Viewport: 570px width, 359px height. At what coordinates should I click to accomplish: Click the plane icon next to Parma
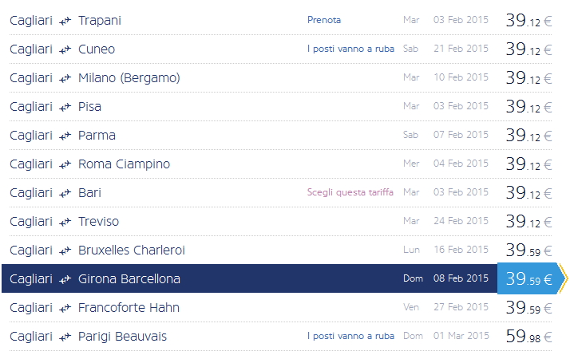pyautogui.click(x=65, y=136)
